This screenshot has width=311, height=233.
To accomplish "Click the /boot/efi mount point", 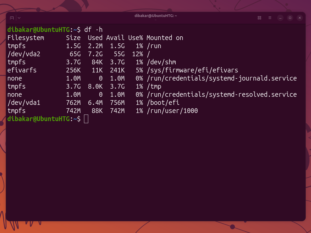I will pyautogui.click(x=163, y=103).
